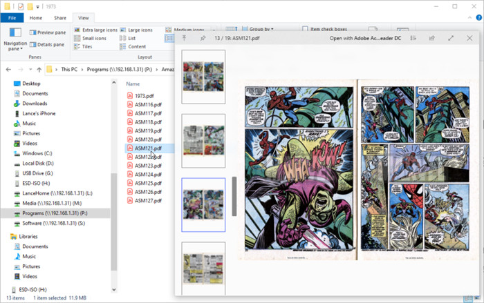Pin the preview window with the pushpin icon
Screen dimensions: 484x303
pos(203,38)
